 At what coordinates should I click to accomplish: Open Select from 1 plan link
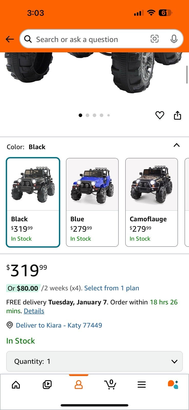111,288
